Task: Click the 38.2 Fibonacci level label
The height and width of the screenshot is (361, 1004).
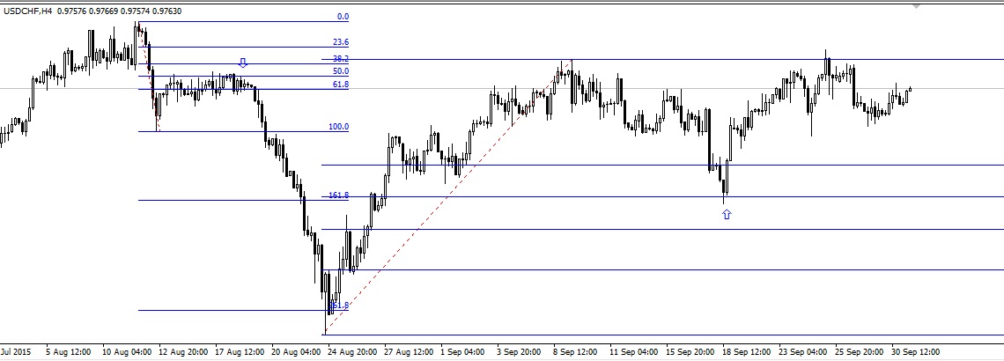Action: click(x=342, y=59)
